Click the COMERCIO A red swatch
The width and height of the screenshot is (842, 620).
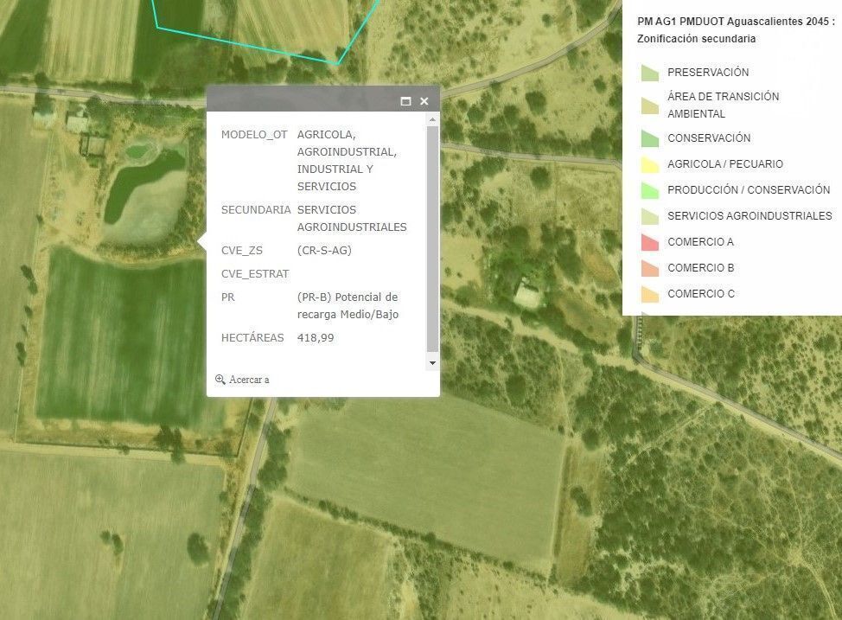click(x=649, y=242)
